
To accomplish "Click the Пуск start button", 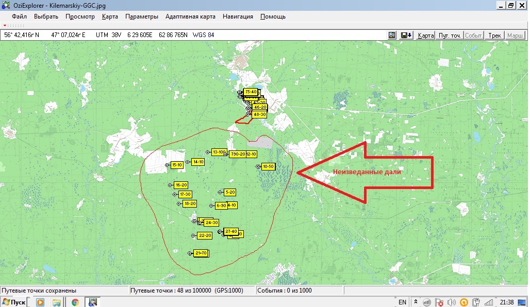I will coord(14,302).
